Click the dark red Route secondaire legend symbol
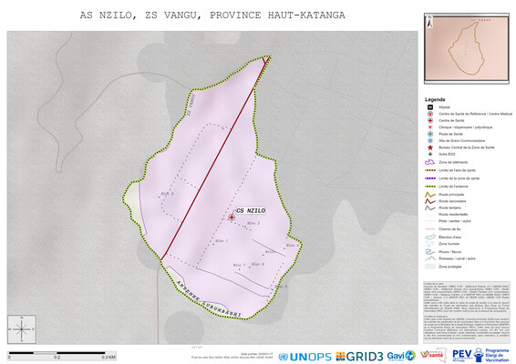This screenshot has width=516, height=364. pos(429,201)
